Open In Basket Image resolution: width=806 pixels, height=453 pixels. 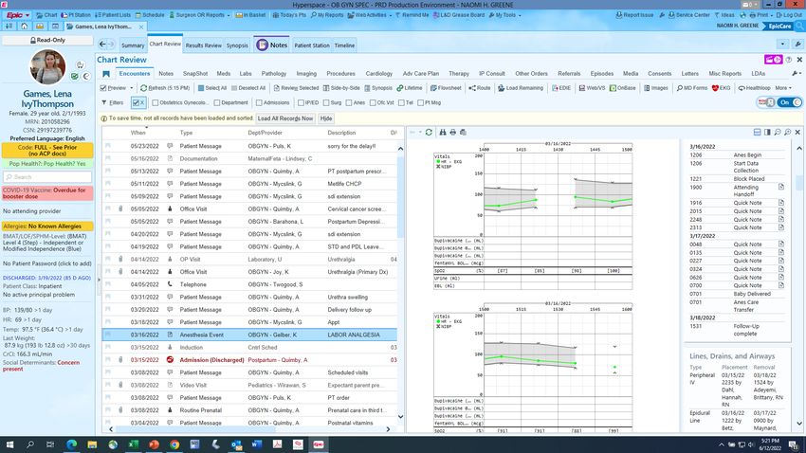[251, 15]
